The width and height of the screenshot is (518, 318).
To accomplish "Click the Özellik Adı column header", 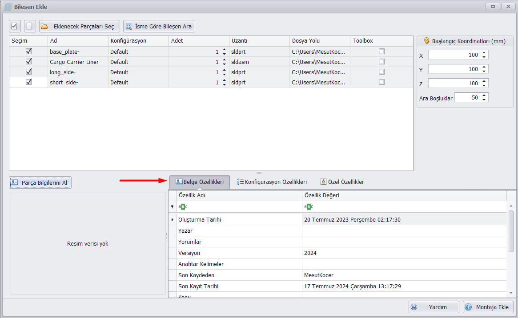I will pos(239,195).
